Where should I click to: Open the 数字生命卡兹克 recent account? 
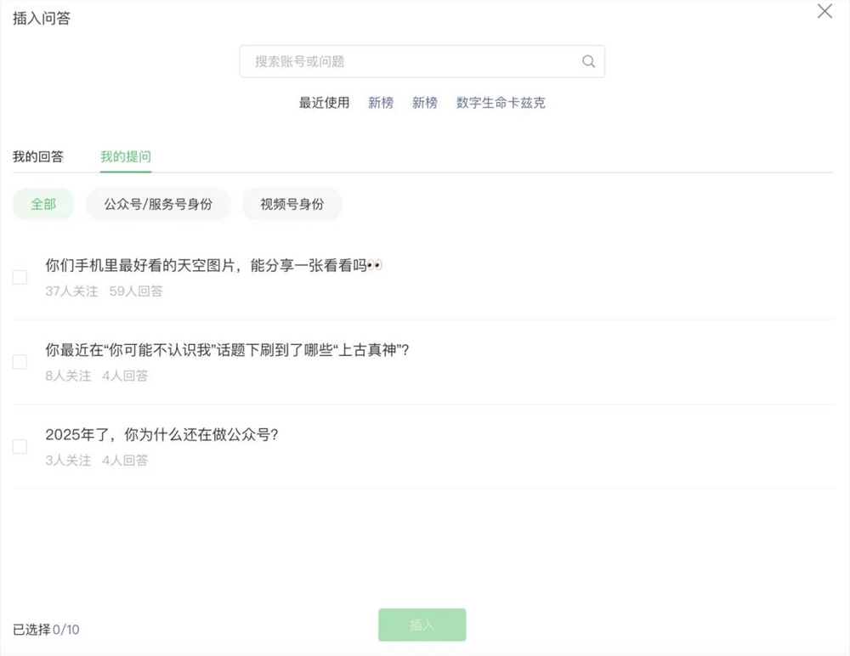tap(501, 103)
